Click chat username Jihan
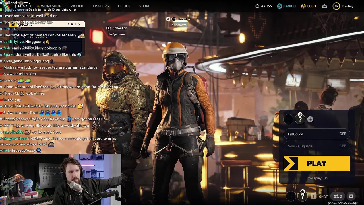The width and height of the screenshot is (364, 205). pyautogui.click(x=8, y=87)
